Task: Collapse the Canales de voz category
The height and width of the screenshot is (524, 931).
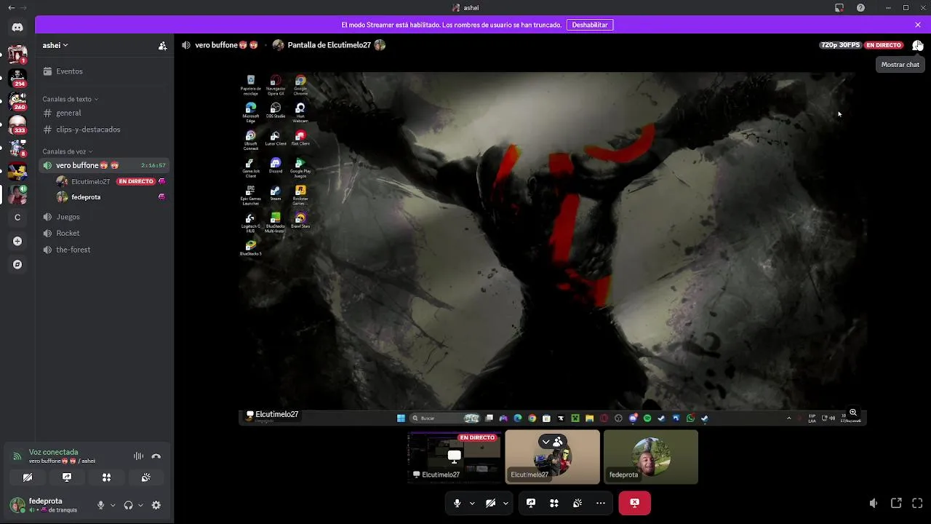Action: click(68, 151)
